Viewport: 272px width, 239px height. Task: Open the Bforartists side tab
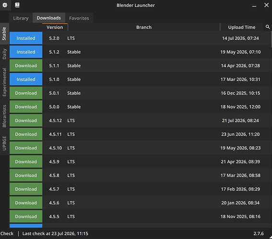4,116
